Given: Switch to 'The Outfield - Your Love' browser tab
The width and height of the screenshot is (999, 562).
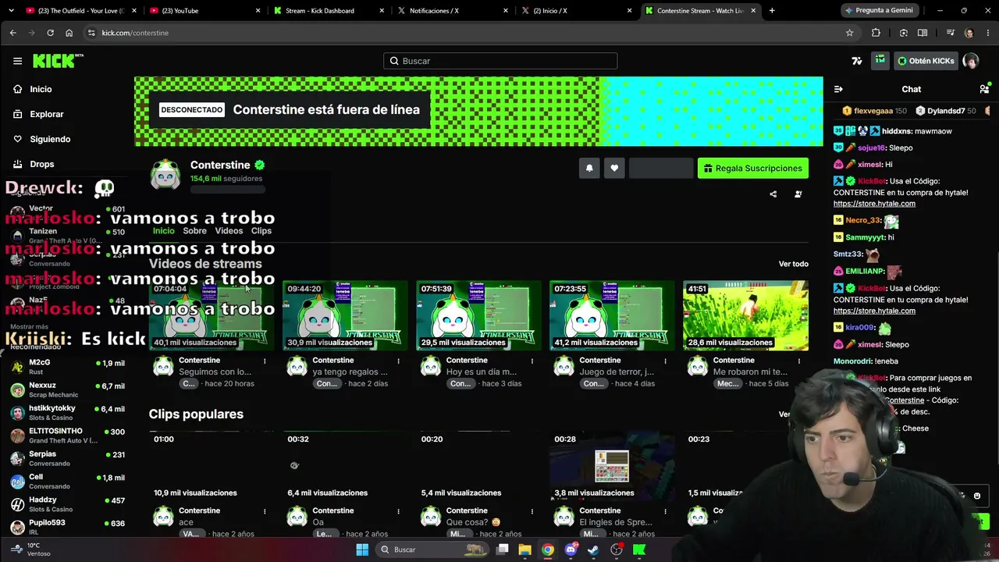Looking at the screenshot, I should [x=81, y=11].
